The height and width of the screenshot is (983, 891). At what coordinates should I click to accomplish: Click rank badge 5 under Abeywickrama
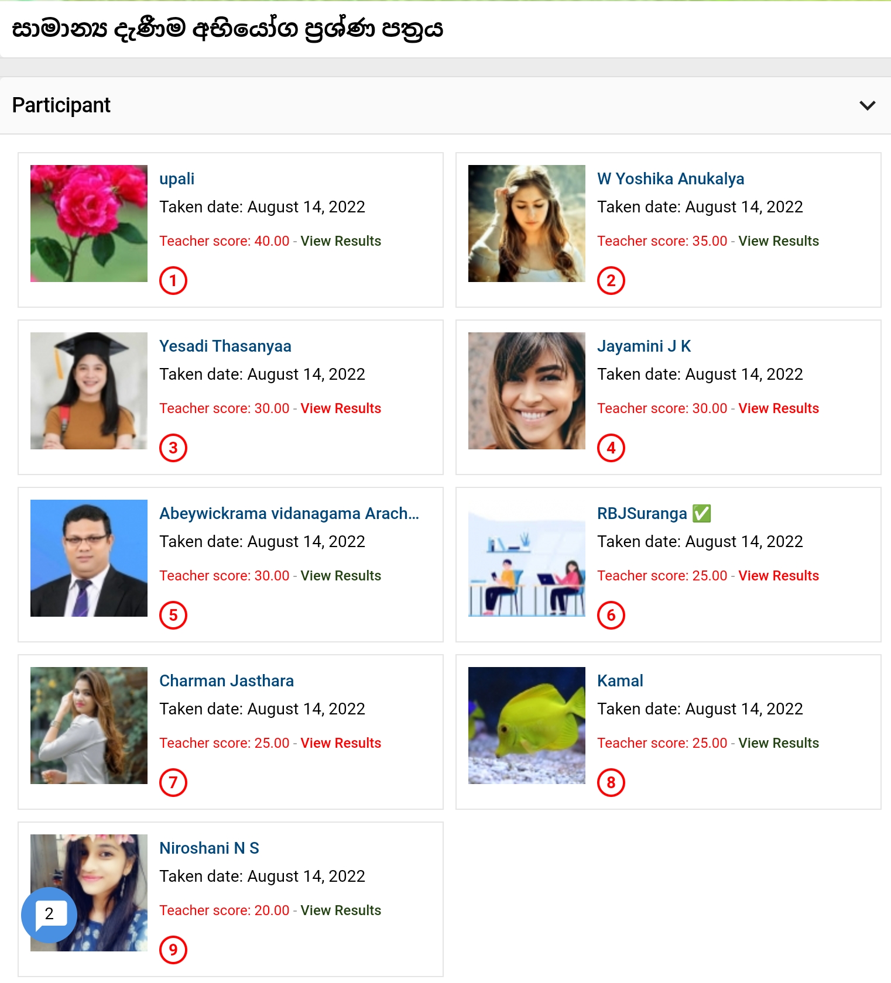pyautogui.click(x=173, y=616)
